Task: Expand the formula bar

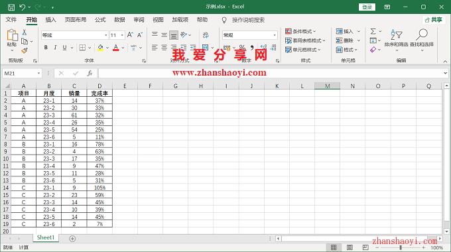Action: pyautogui.click(x=445, y=74)
